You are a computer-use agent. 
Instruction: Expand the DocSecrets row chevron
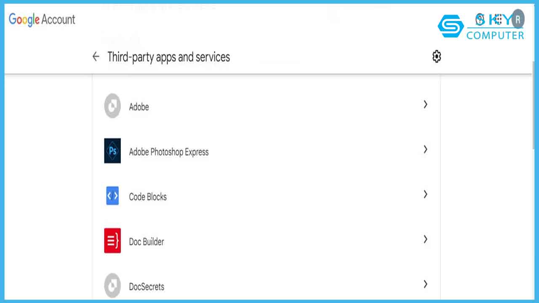point(425,284)
